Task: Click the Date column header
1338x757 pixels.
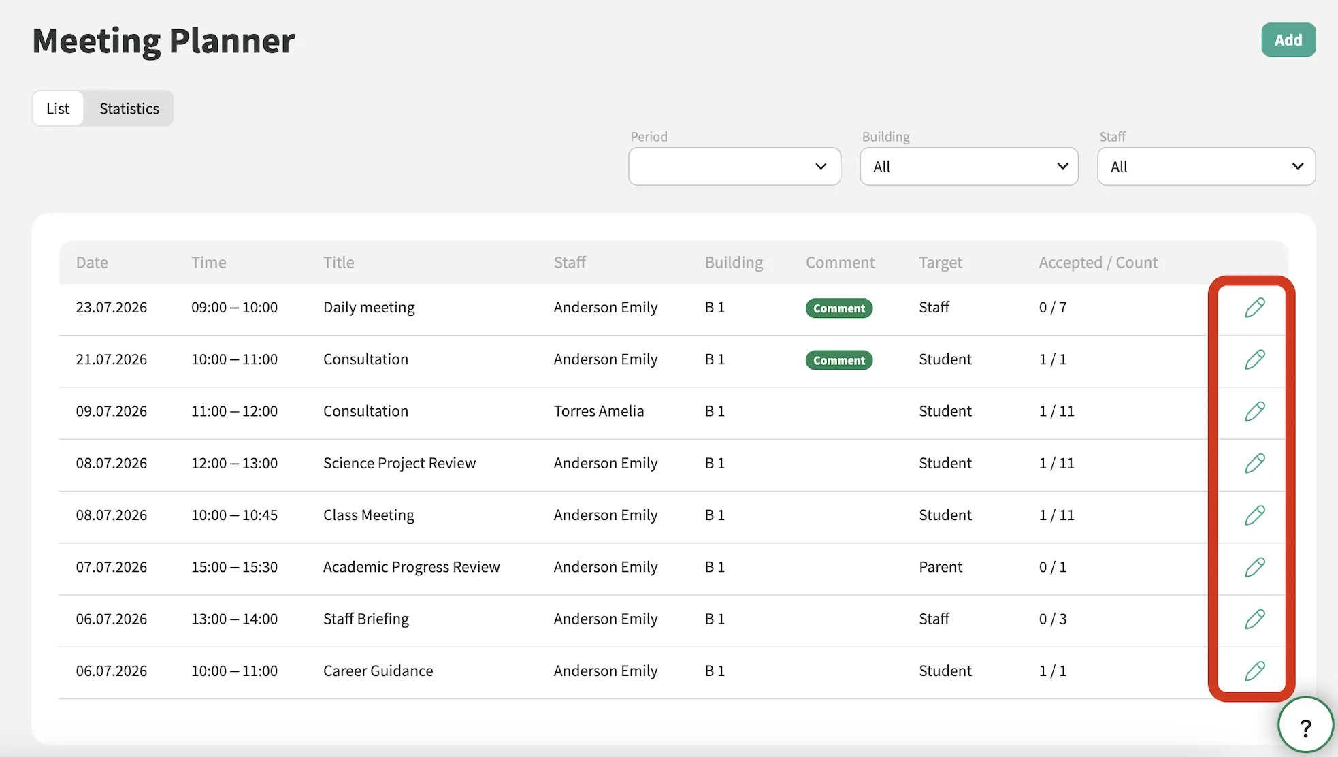Action: tap(92, 262)
